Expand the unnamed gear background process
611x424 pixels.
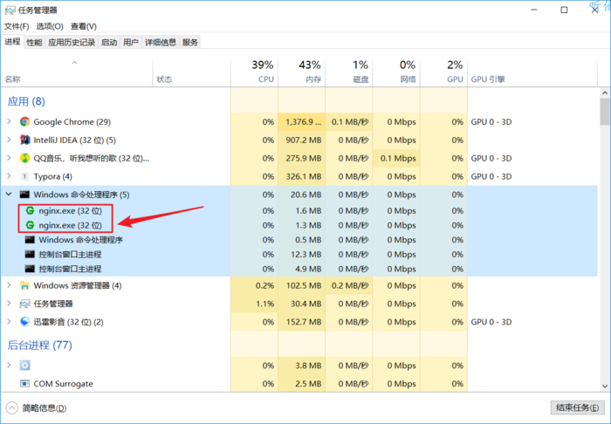click(9, 366)
